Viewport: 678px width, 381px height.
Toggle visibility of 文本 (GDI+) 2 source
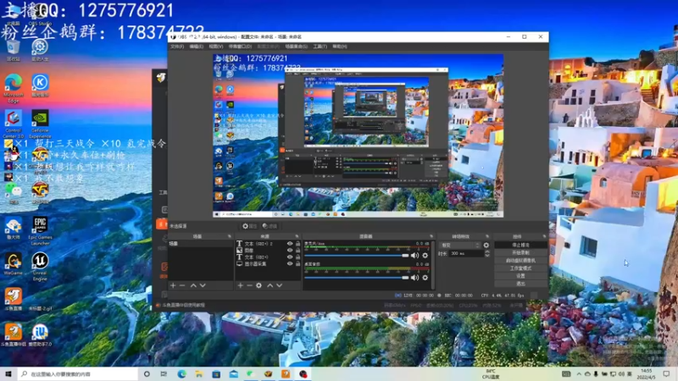pyautogui.click(x=290, y=244)
